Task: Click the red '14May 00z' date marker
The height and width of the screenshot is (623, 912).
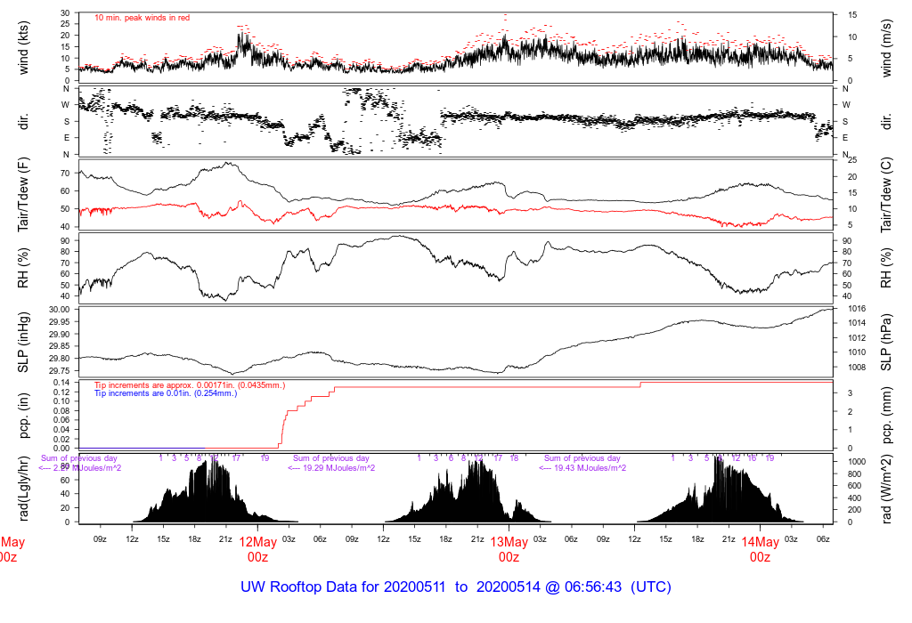Action: coord(761,549)
